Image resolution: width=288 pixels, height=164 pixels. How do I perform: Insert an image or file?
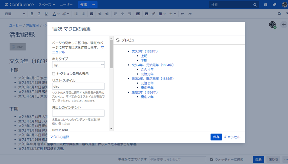[146, 14]
